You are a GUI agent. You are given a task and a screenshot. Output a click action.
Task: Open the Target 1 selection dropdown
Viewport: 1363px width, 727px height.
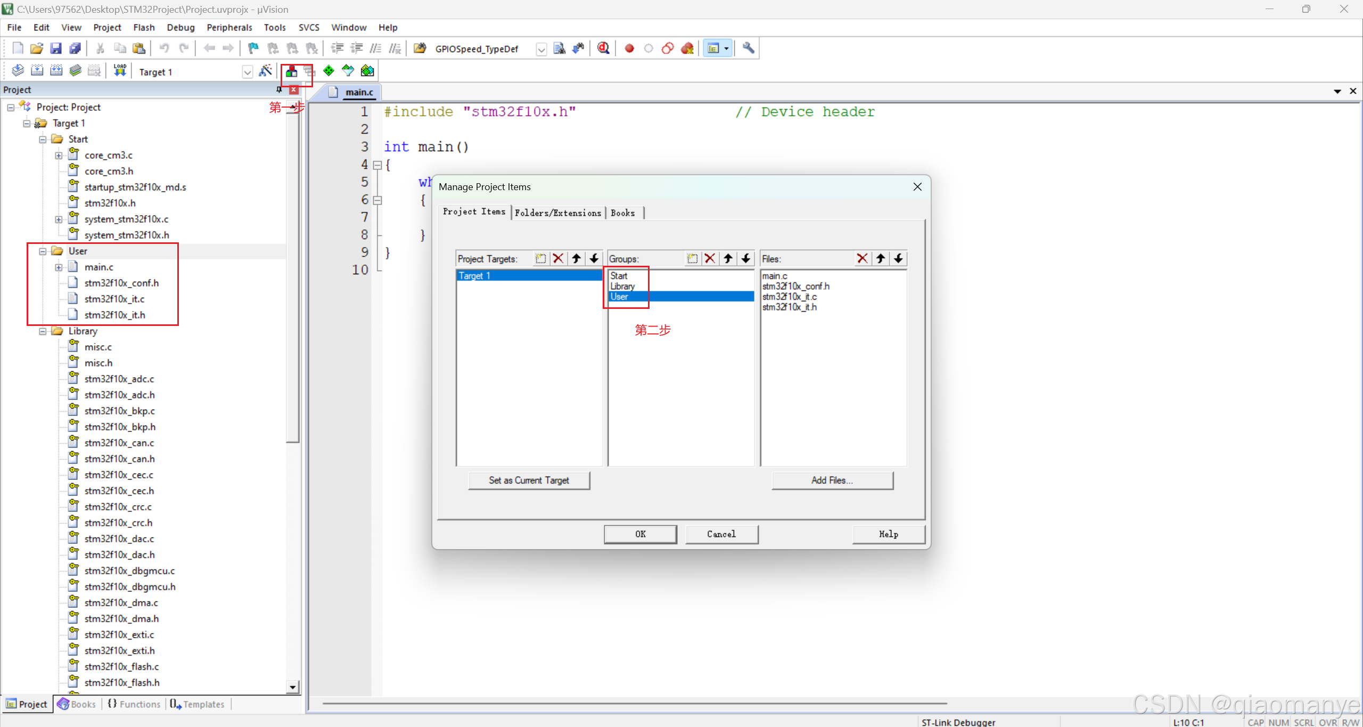[247, 72]
